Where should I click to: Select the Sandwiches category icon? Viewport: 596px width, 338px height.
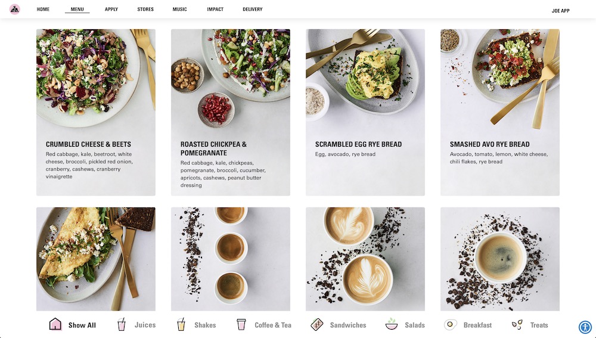coord(316,325)
